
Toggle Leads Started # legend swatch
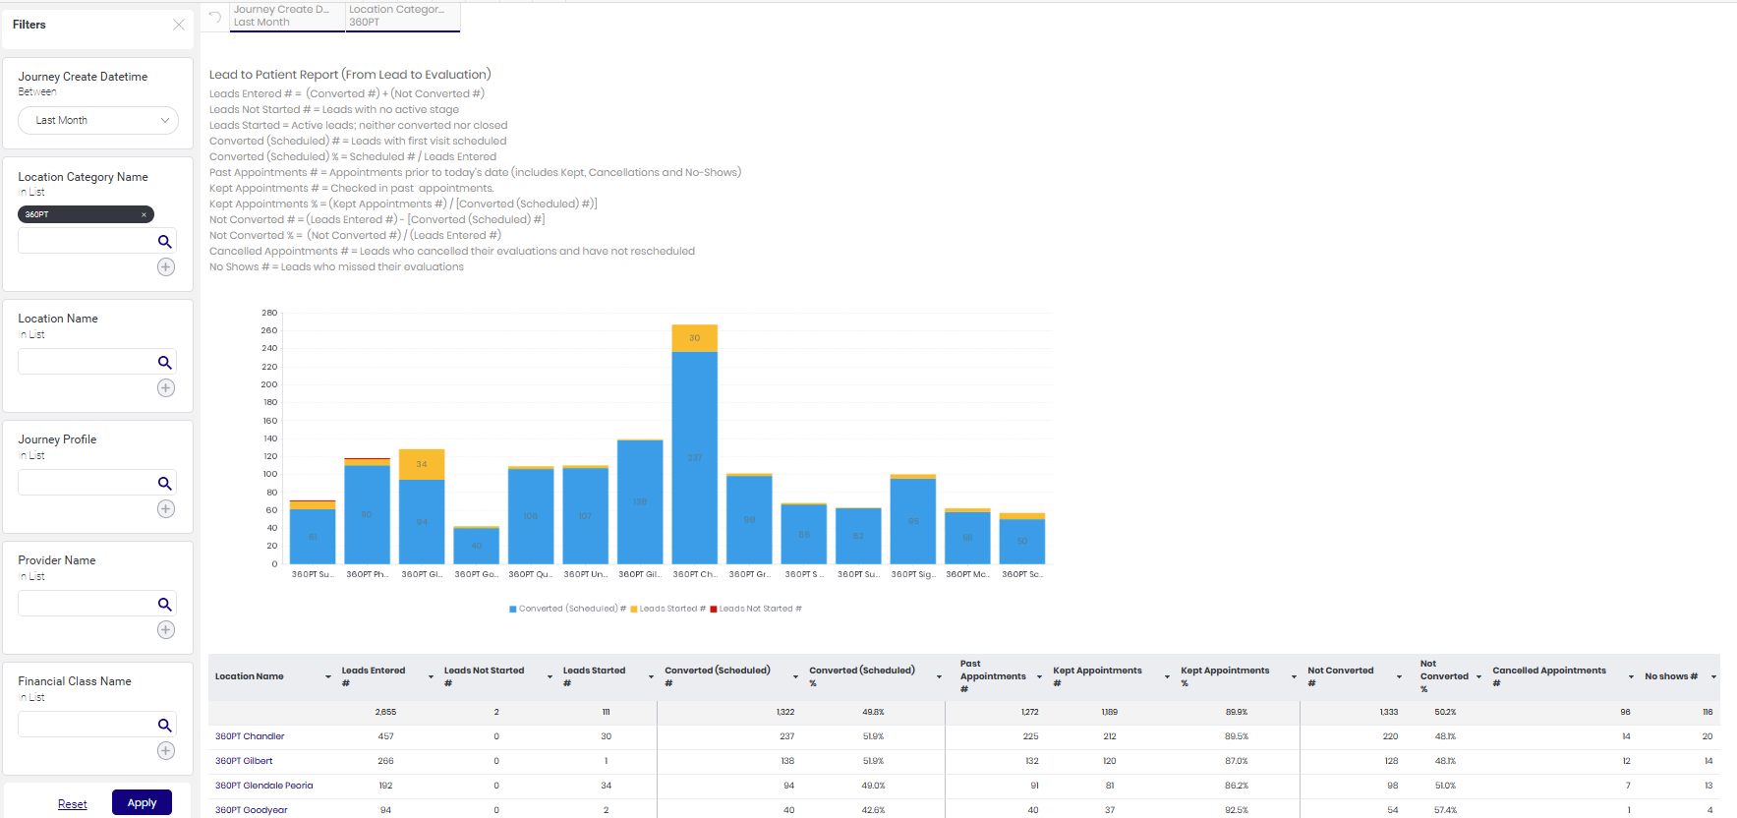(x=634, y=610)
